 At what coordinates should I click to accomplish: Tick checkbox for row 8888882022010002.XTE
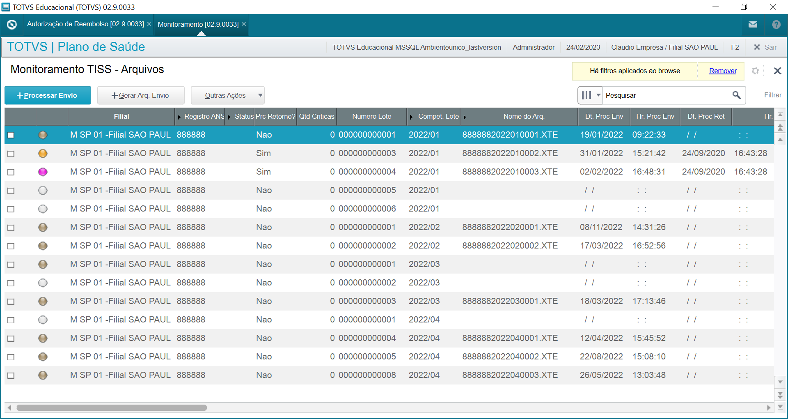11,154
